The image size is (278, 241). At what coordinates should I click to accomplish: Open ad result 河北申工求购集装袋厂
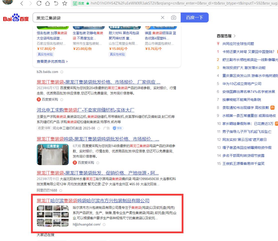[86, 110]
